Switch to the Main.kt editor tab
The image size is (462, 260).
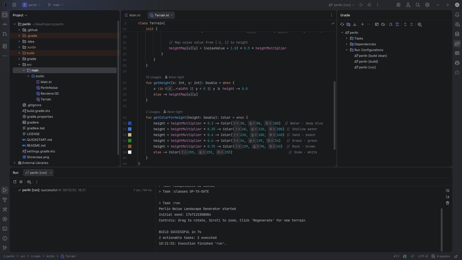tap(132, 15)
